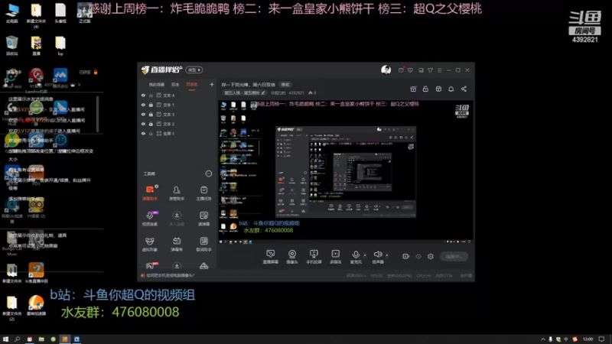Click the storefront icon in room toolbar
Viewport: 612px width, 344px height.
point(438,89)
